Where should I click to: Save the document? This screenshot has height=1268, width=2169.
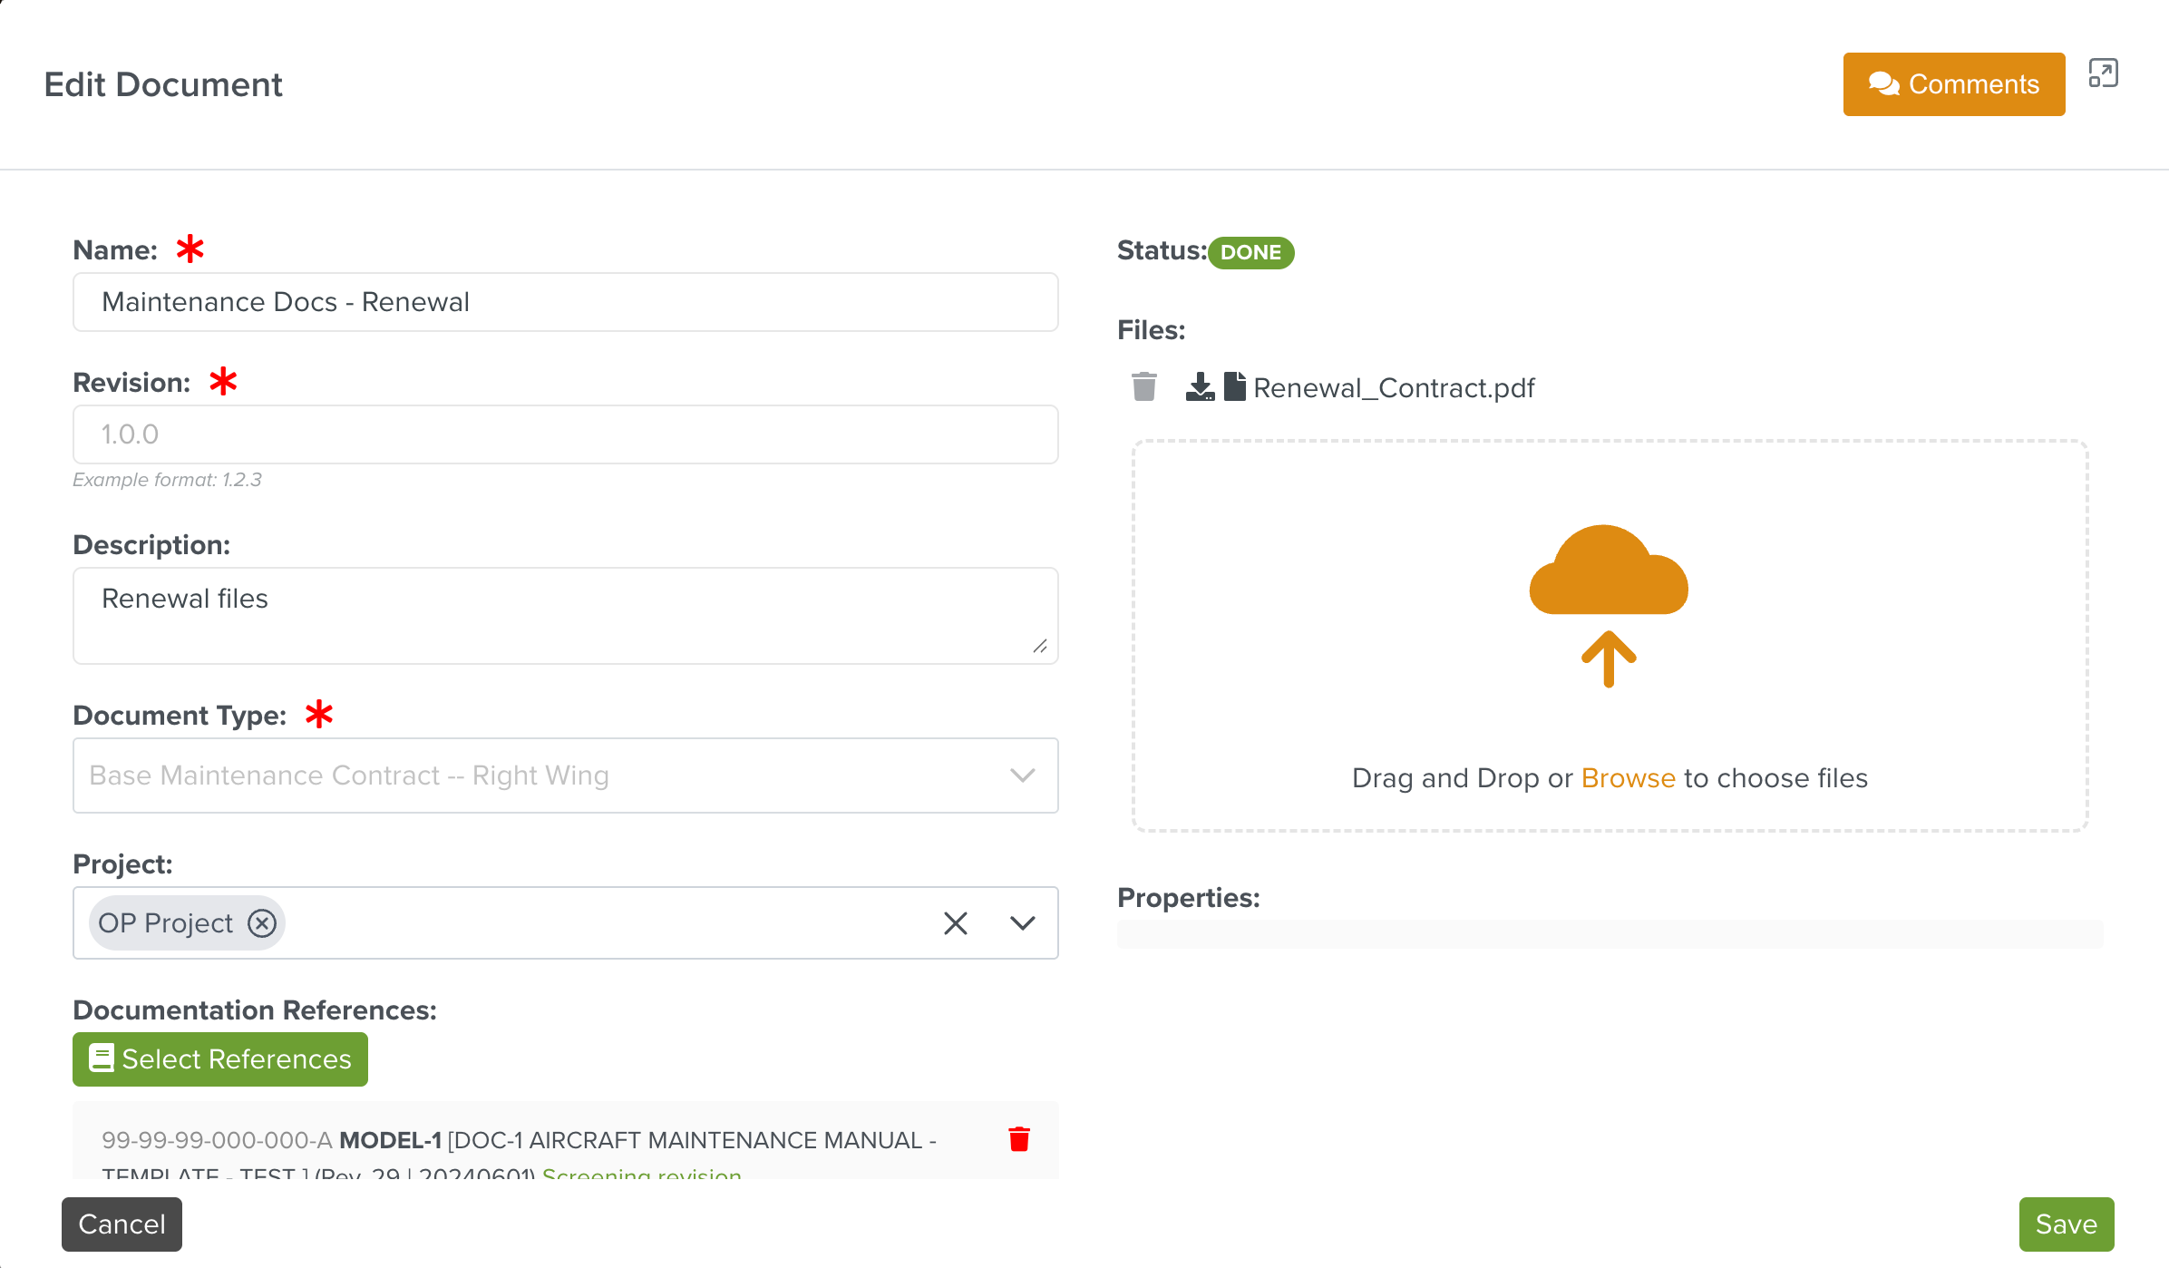coord(2067,1224)
